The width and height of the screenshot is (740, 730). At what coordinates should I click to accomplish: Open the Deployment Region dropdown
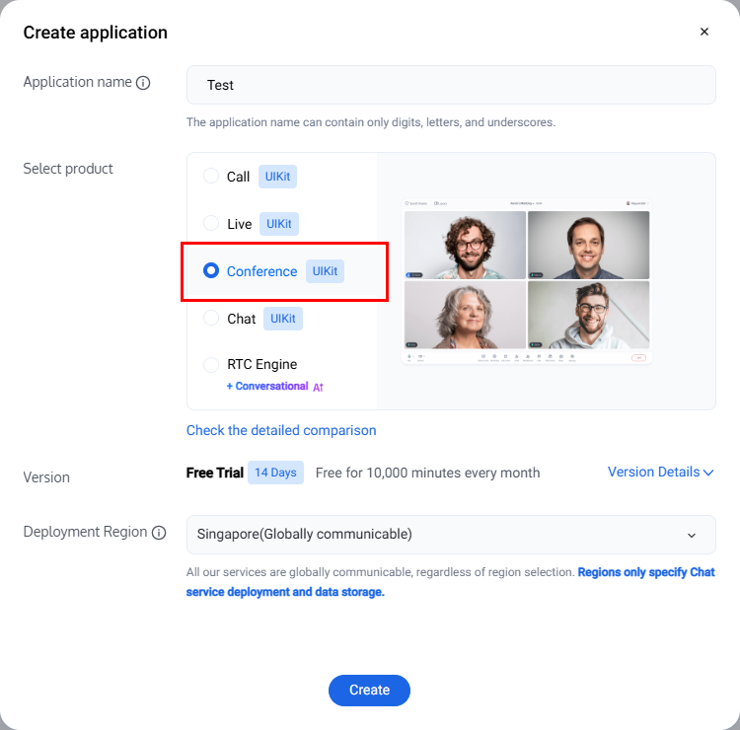(451, 535)
